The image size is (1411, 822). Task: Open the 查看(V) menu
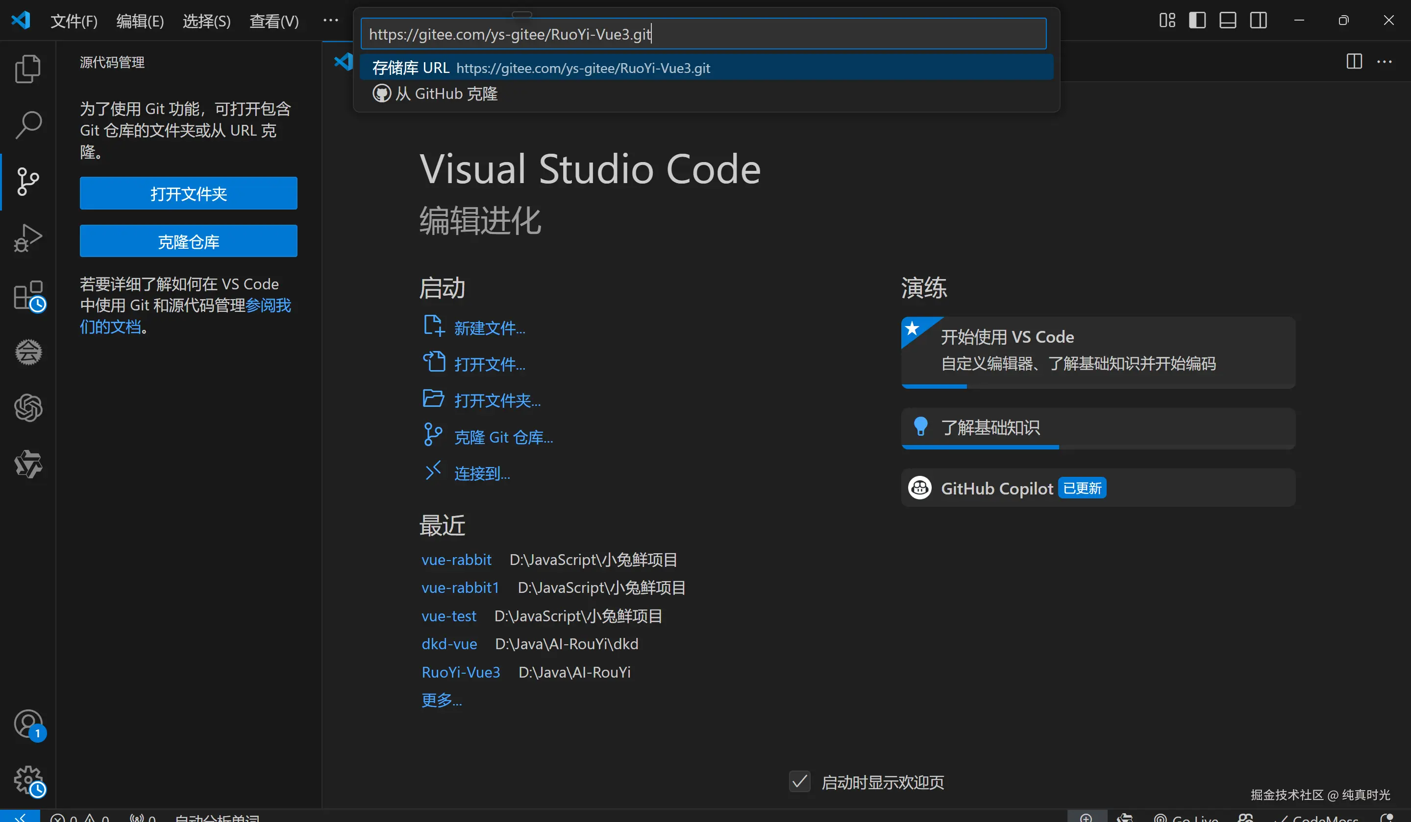point(274,21)
